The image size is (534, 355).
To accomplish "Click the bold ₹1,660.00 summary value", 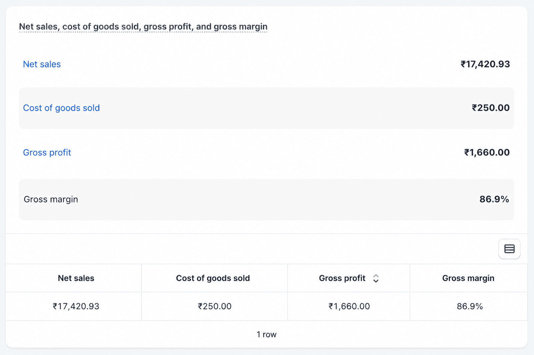I will click(487, 152).
